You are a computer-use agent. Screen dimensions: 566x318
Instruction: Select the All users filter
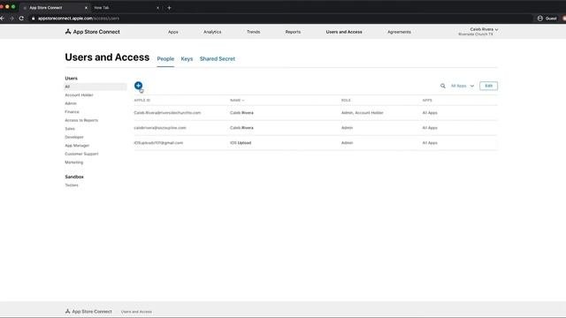[96, 87]
